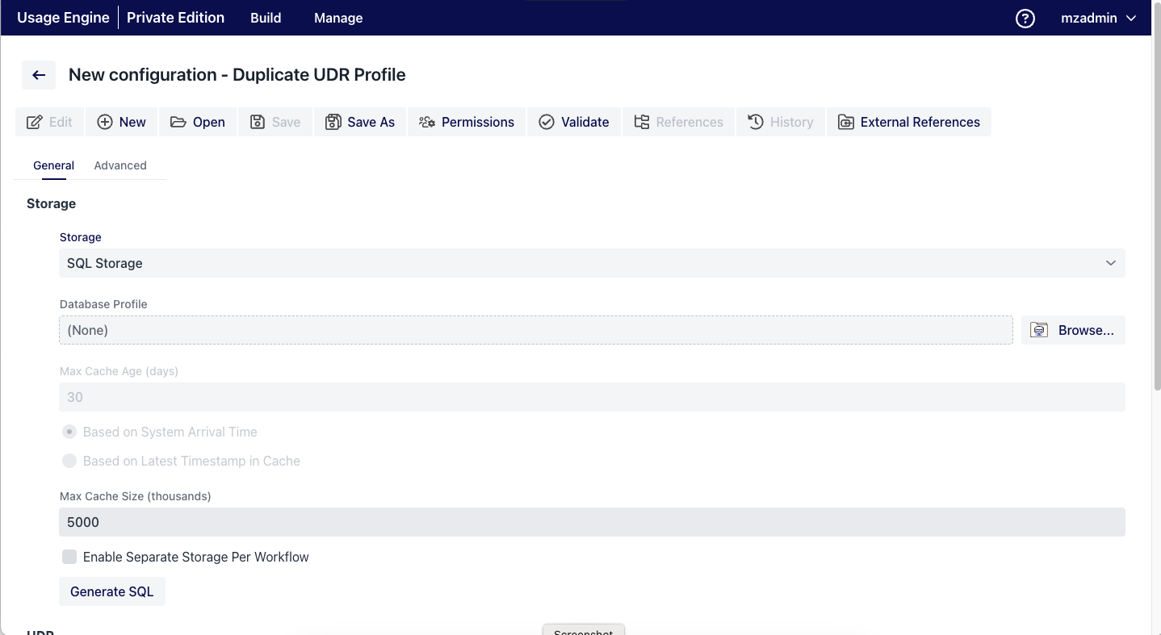Open the Build menu
Image resolution: width=1161 pixels, height=635 pixels.
pyautogui.click(x=266, y=18)
